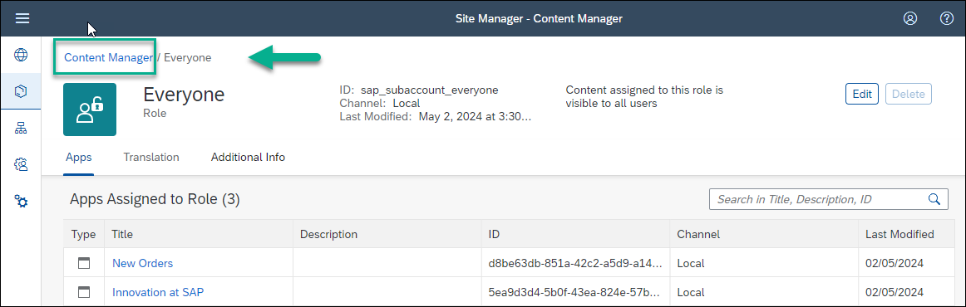Click 02/05/2024 date in Innovation at SAP row
The width and height of the screenshot is (966, 307).
[x=894, y=292]
